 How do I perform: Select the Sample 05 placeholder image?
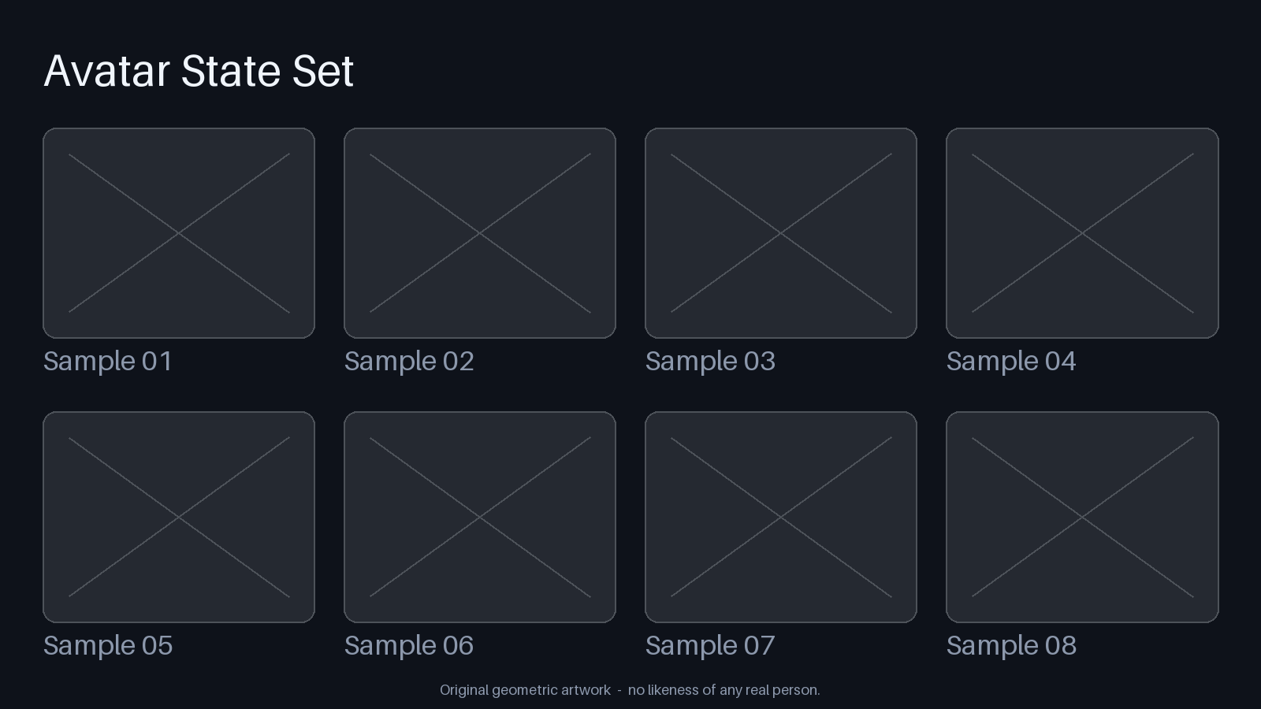(x=179, y=517)
